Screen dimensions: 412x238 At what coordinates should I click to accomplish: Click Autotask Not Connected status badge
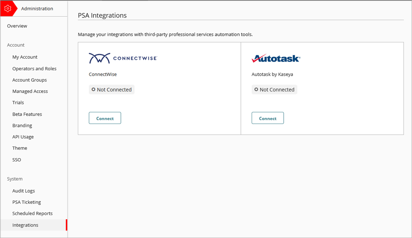click(274, 89)
